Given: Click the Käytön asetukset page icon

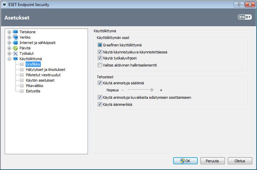Looking at the screenshot, I should (x=22, y=80).
